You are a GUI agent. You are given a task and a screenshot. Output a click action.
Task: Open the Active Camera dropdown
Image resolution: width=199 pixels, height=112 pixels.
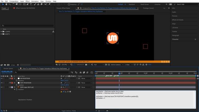[117, 65]
